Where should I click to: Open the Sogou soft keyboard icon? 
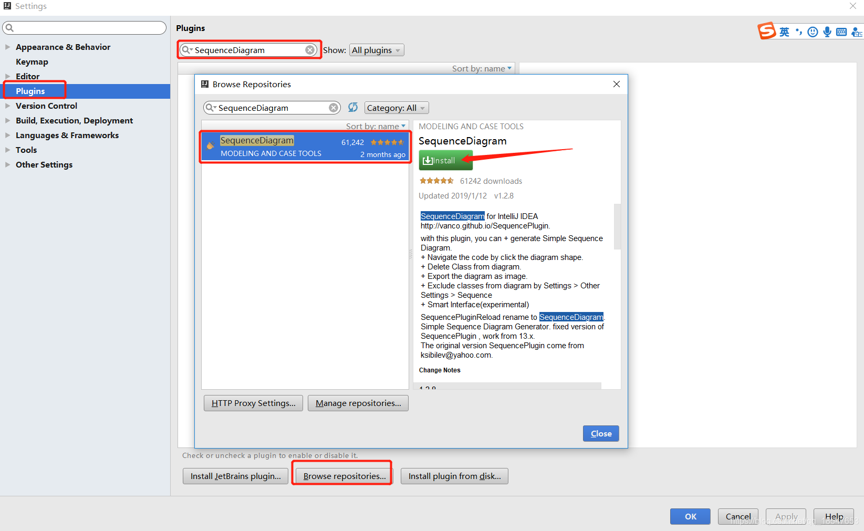coord(841,32)
